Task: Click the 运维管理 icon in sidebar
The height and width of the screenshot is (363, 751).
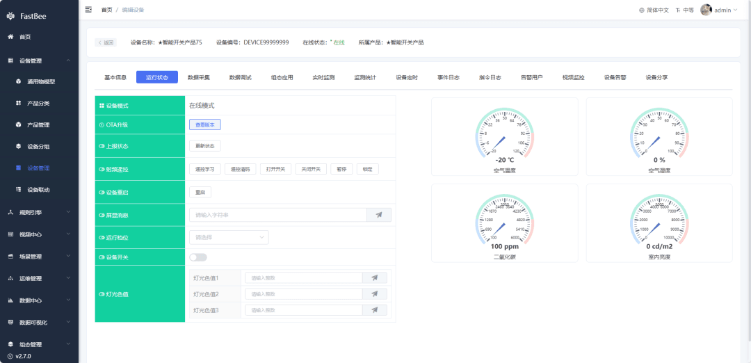Action: tap(10, 278)
